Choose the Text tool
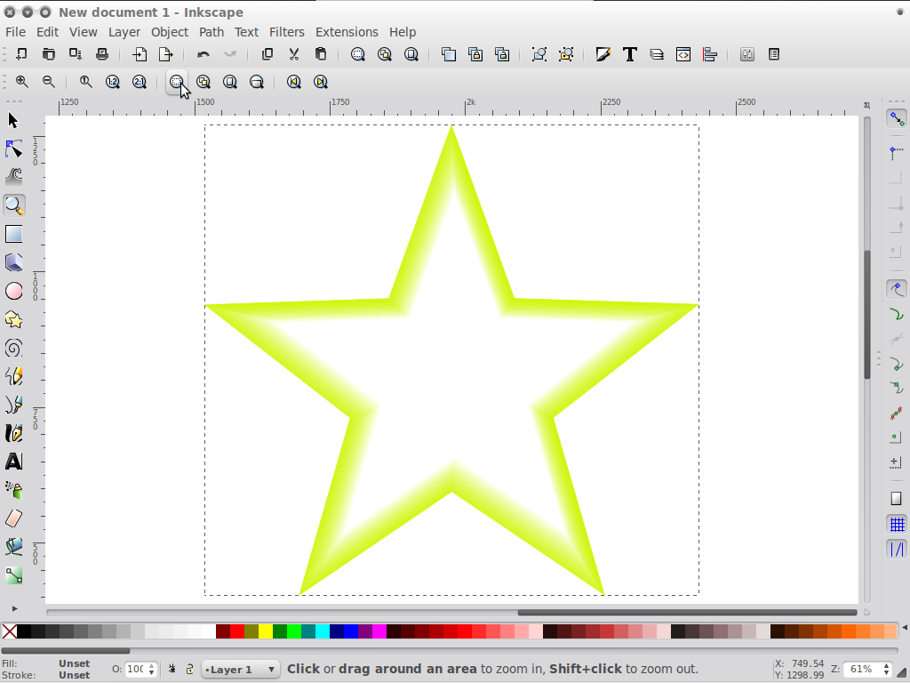 pos(14,462)
